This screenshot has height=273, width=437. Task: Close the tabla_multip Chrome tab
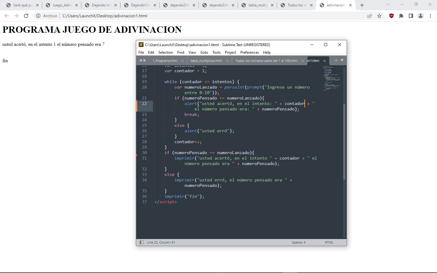[272, 5]
